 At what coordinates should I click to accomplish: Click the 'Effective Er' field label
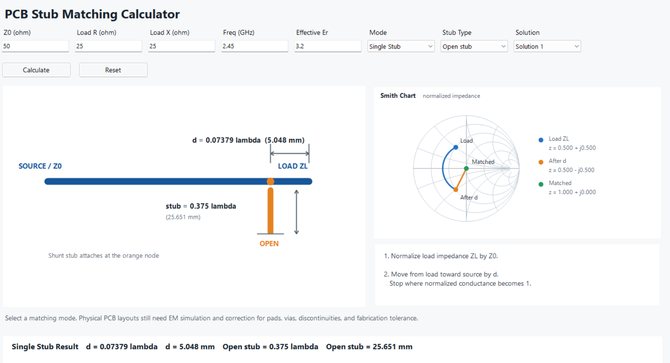click(312, 33)
